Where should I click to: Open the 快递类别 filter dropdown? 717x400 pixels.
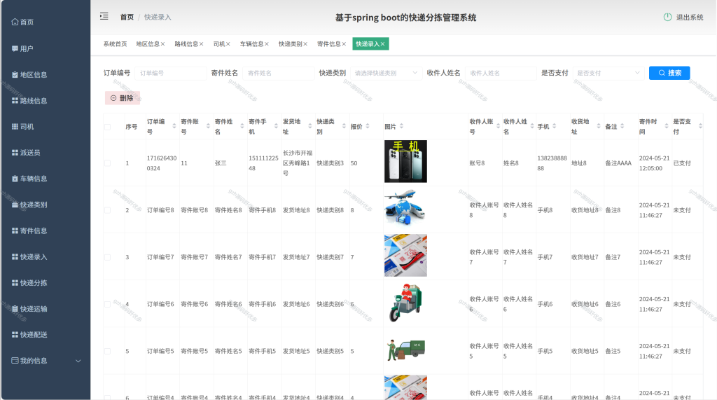[x=386, y=73]
